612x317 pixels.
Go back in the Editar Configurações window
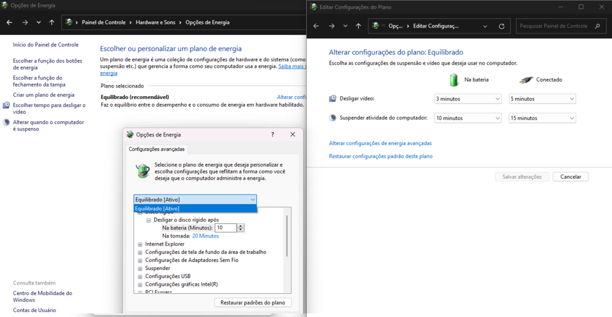click(316, 26)
